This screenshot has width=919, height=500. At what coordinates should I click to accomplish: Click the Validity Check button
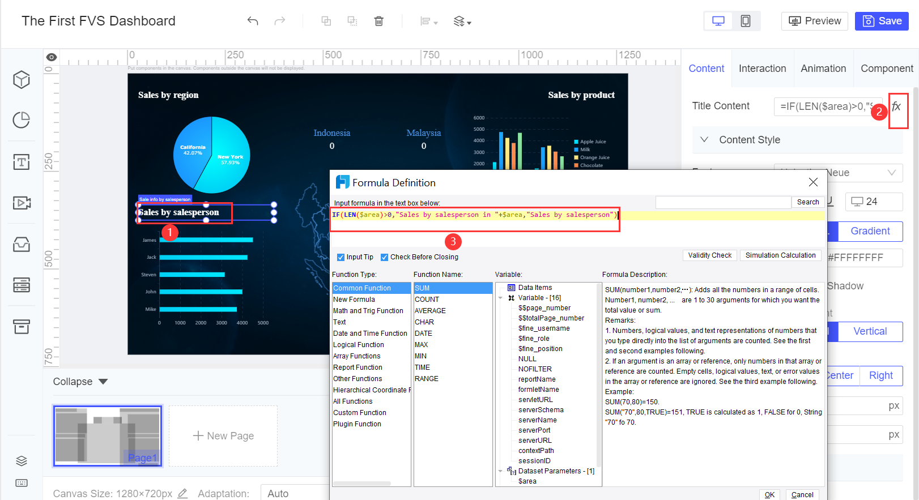click(x=709, y=255)
